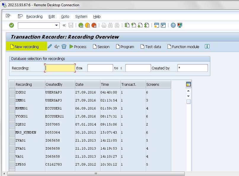Viewport: 239px width, 176px height.
Task: Delete a recording using the trash icon
Action: click(x=64, y=47)
